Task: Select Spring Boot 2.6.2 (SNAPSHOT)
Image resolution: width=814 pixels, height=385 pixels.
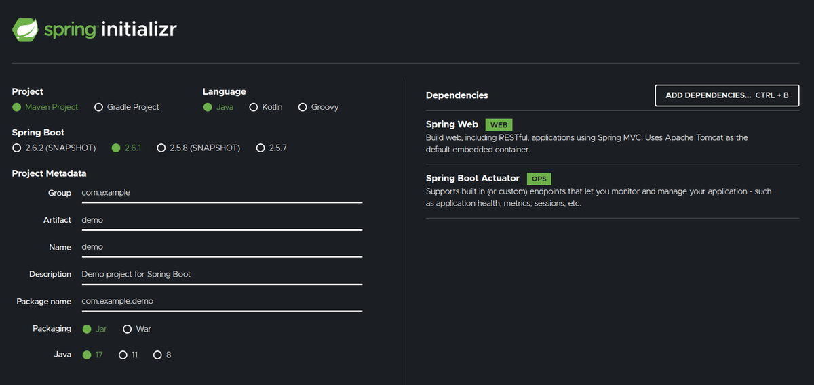Action: pyautogui.click(x=54, y=148)
